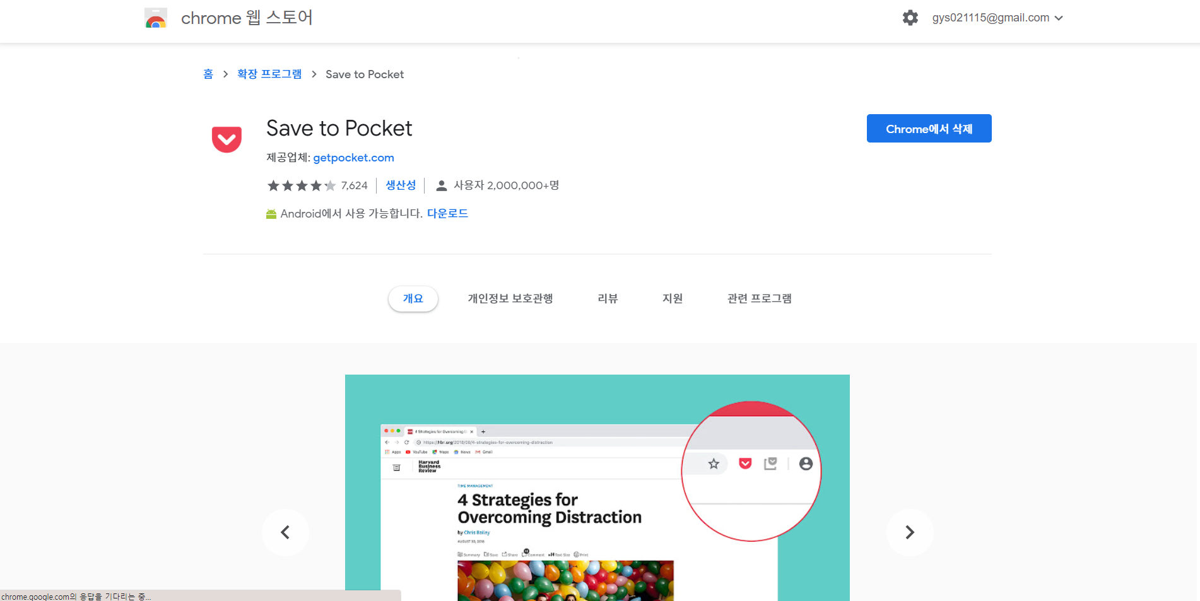Viewport: 1200px width, 601px height.
Task: Click the star rating icons
Action: [x=301, y=185]
